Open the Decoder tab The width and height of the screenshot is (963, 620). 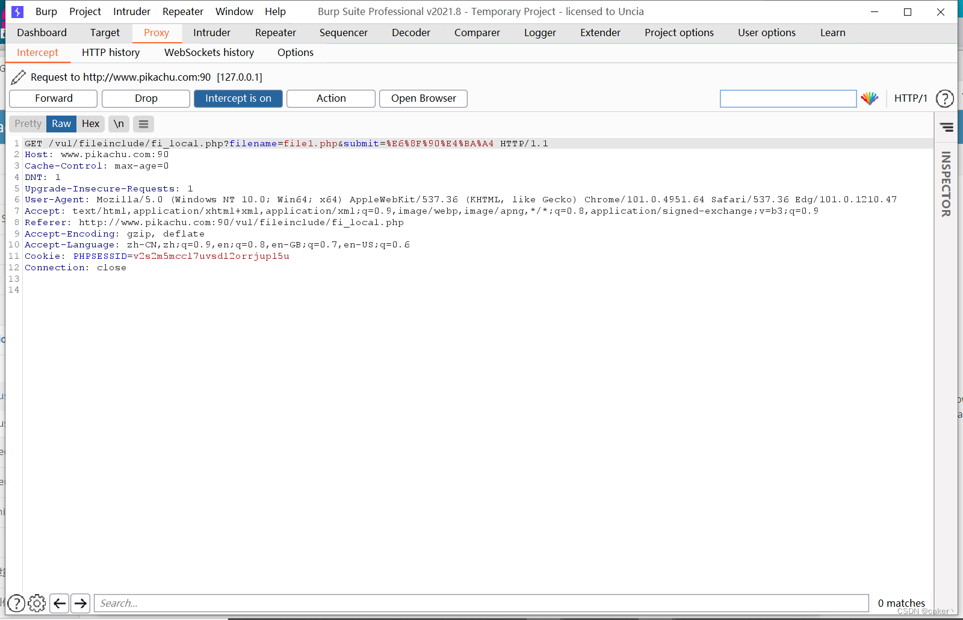click(x=411, y=33)
